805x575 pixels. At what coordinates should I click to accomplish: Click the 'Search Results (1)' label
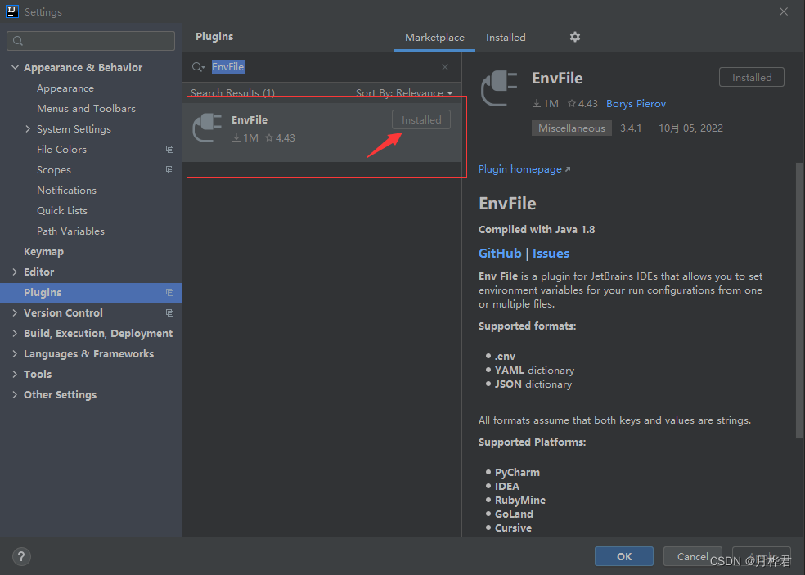click(232, 93)
